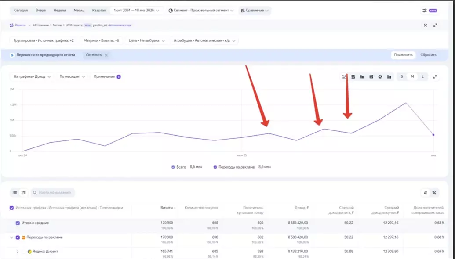Viewport: 455px width, 259px height.
Task: Uncheck the 'Итого и средние' row checkbox
Action: pos(18,223)
